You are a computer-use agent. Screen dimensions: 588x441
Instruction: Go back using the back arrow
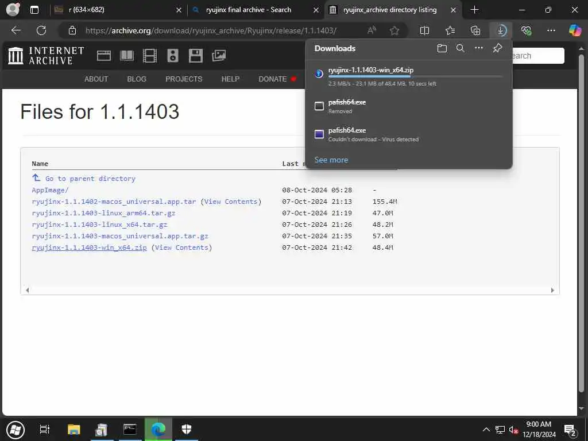(16, 30)
